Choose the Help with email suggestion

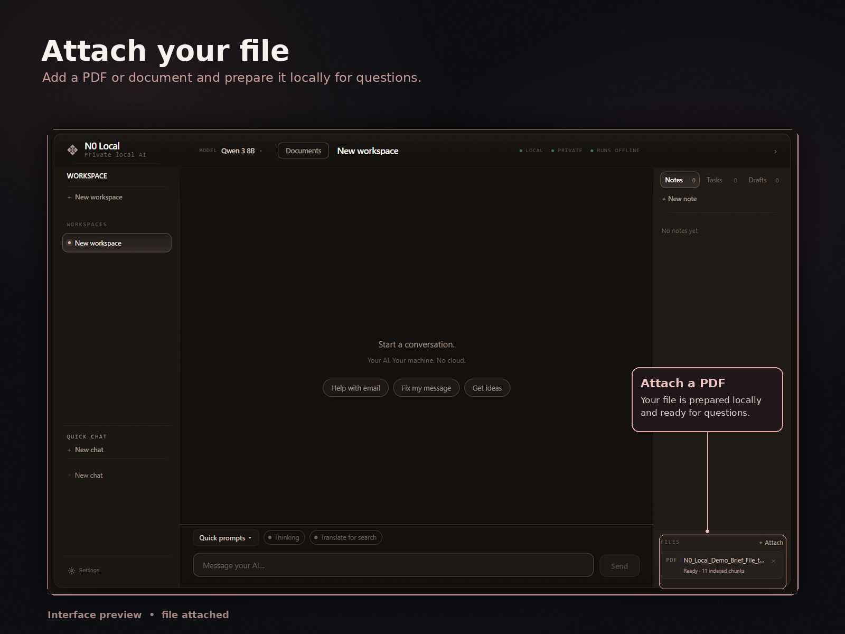(x=355, y=388)
